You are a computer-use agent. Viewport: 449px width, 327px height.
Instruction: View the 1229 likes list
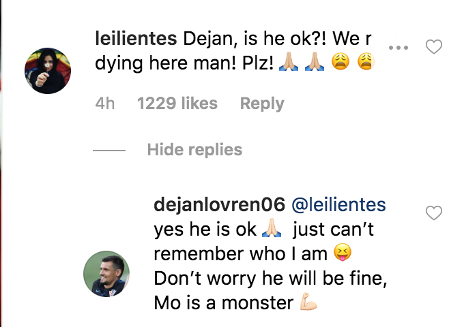pos(177,104)
